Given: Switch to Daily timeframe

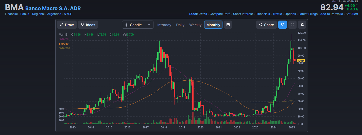Looking at the screenshot, I should pyautogui.click(x=180, y=25).
